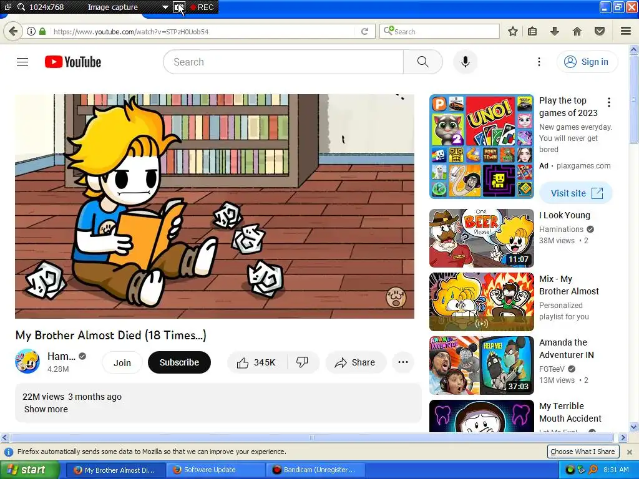
Task: Join the channel membership
Action: point(122,362)
